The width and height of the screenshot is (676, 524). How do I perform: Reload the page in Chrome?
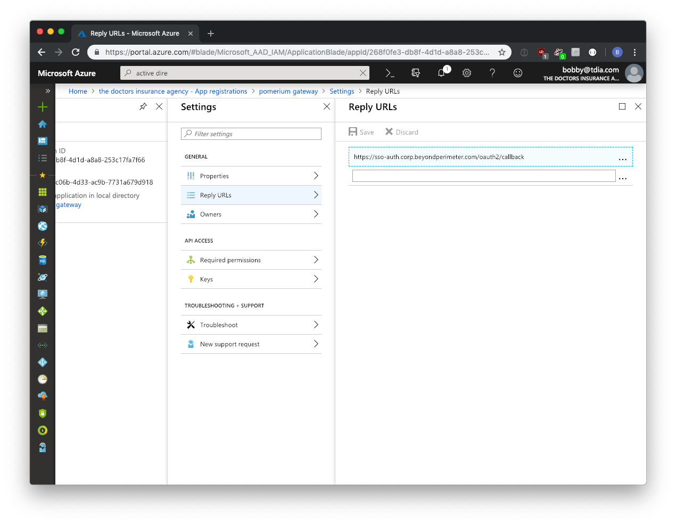(x=76, y=52)
